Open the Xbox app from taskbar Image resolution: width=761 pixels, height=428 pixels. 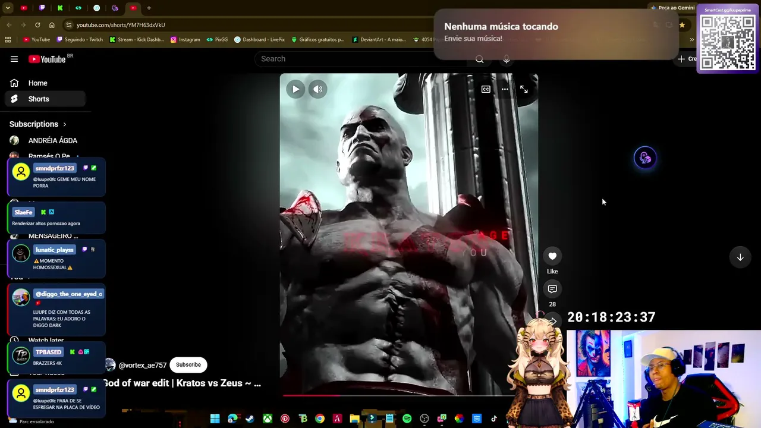(x=268, y=419)
